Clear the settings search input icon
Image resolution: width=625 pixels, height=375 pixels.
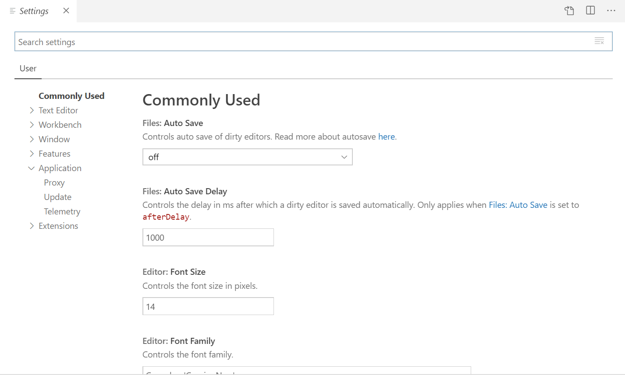pyautogui.click(x=599, y=42)
